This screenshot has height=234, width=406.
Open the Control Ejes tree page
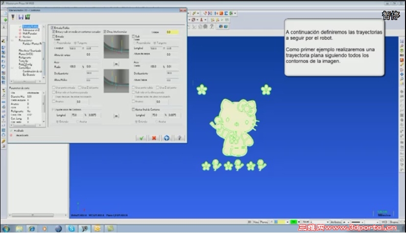[24, 68]
